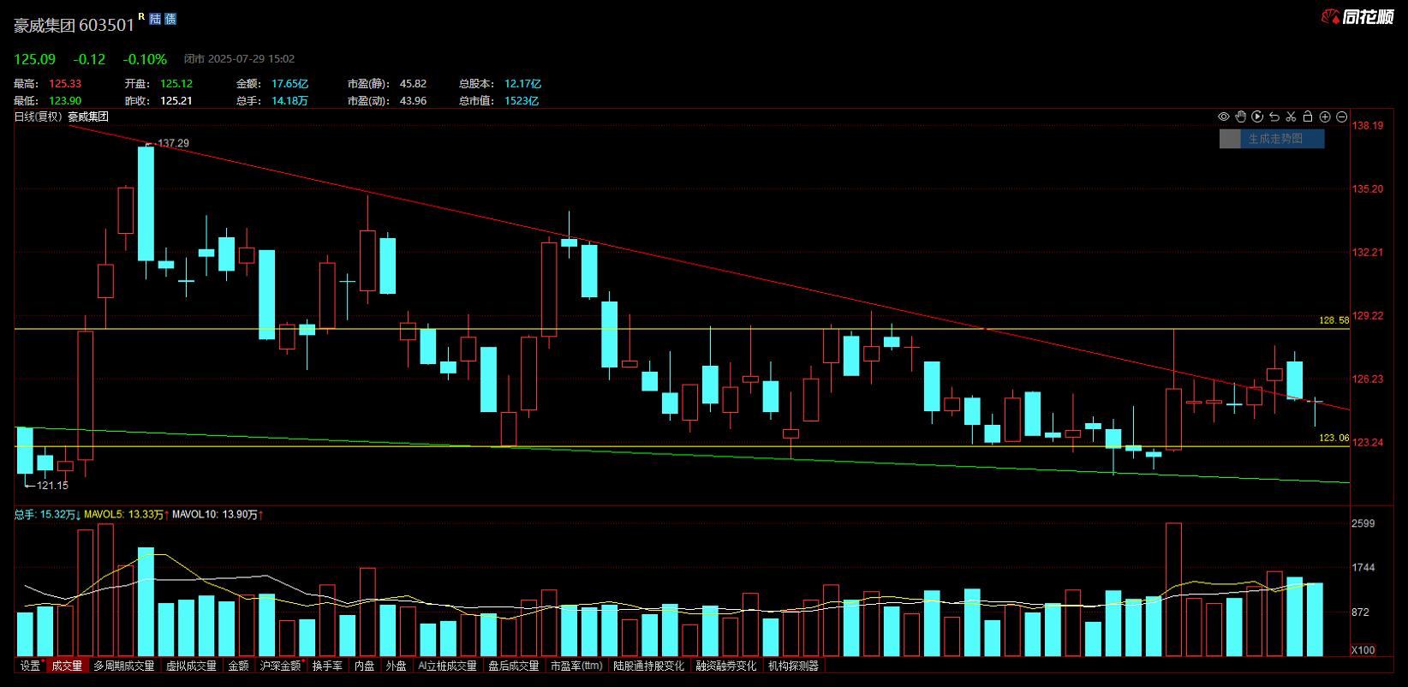
Task: Select the scissors cut tool
Action: [1291, 116]
